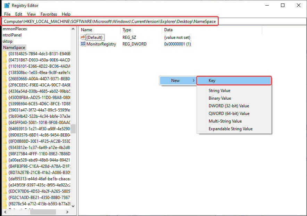Click tree vertical scrollbar thumb
307x216 pixels.
click(73, 128)
